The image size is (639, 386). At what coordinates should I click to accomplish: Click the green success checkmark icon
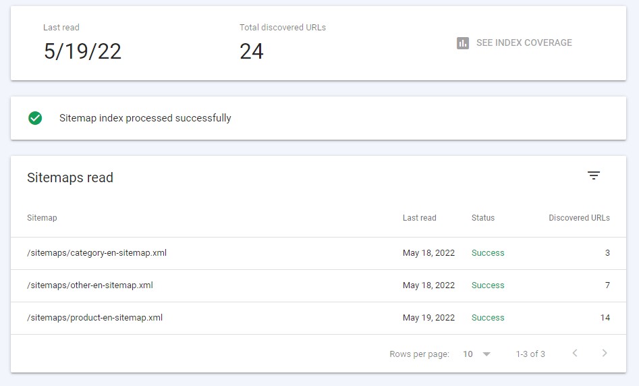(35, 118)
